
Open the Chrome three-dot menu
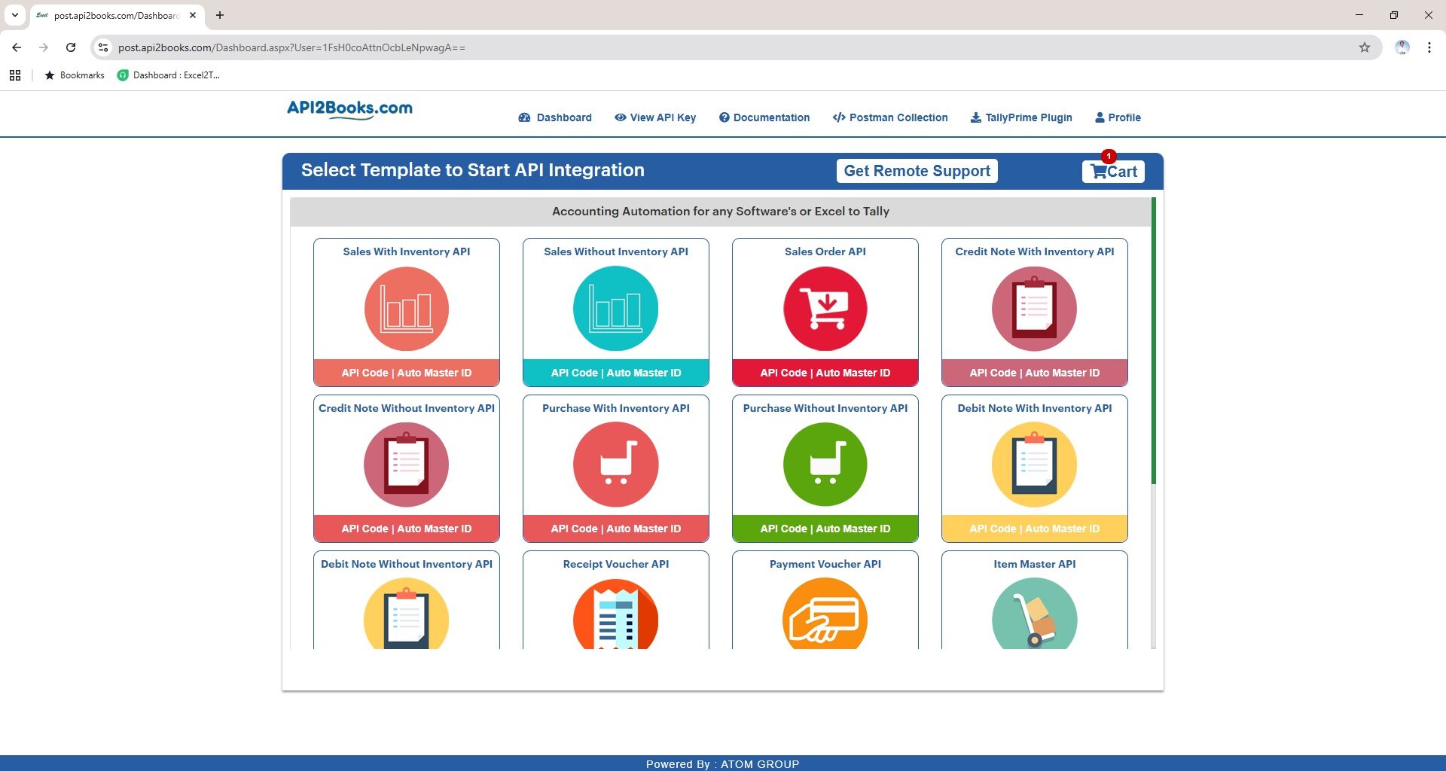[x=1429, y=47]
